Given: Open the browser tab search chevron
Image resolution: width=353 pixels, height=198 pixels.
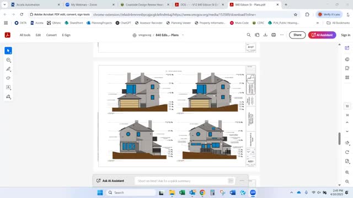Looking at the screenshot, I should [4, 4].
